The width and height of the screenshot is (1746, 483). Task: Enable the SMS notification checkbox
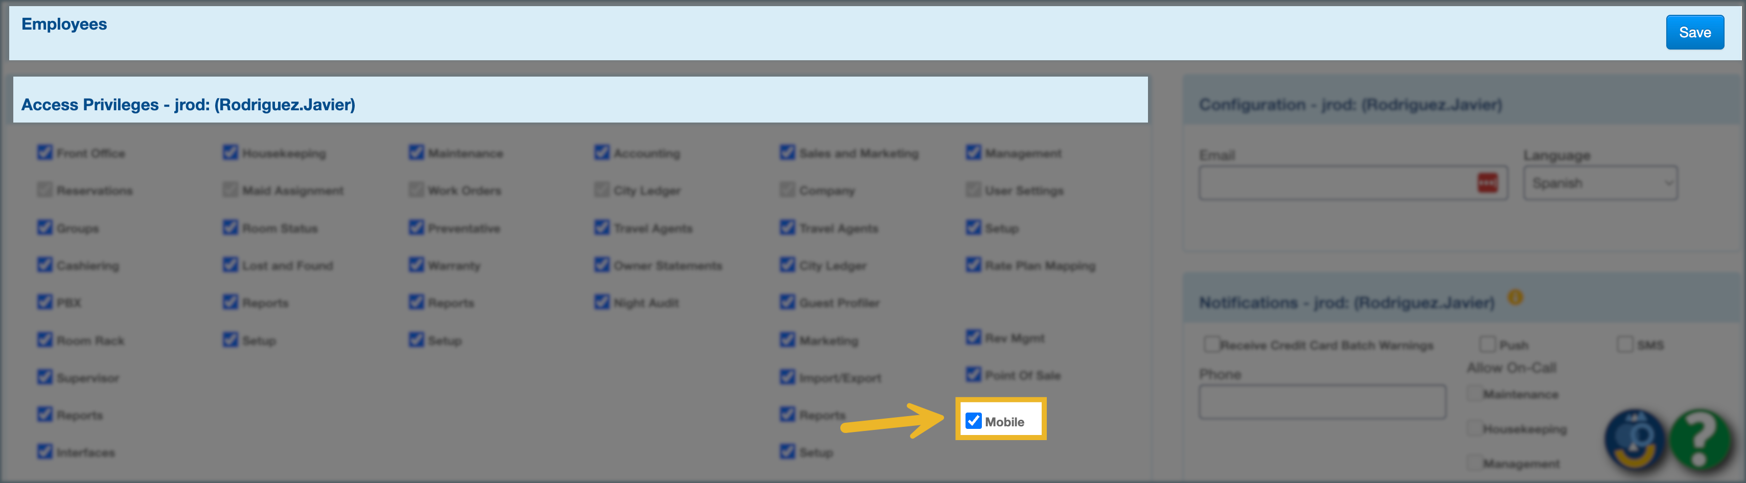click(x=1625, y=344)
